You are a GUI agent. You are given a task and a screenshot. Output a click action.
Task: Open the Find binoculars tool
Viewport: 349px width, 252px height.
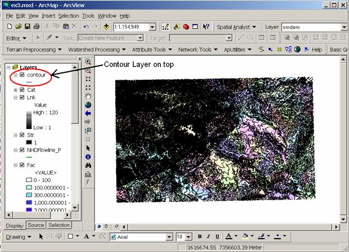click(88, 165)
